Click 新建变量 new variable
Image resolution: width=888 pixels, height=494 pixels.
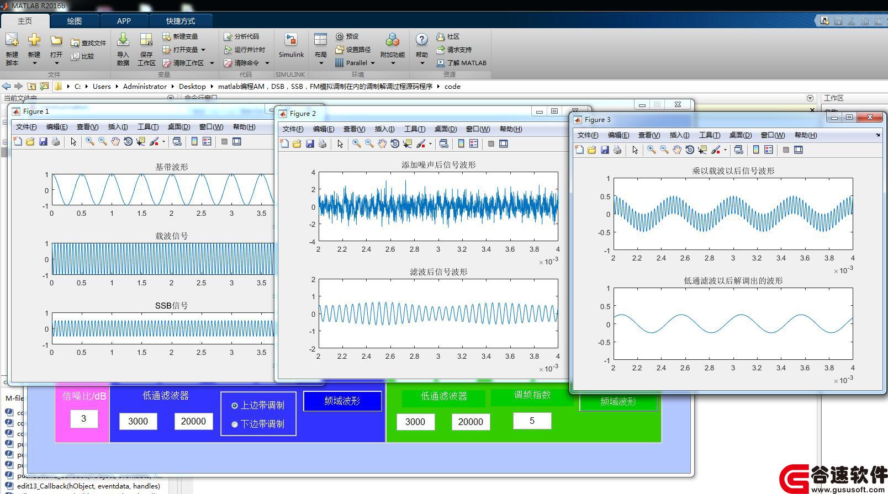click(180, 36)
